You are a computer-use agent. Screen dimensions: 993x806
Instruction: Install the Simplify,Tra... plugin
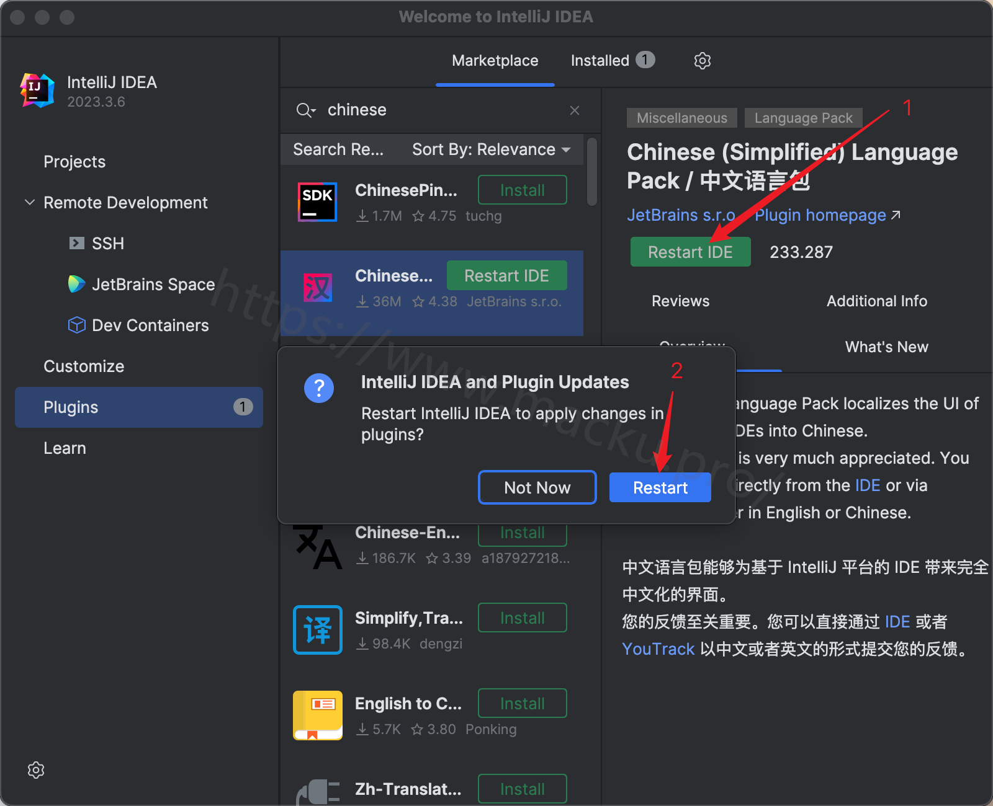(522, 618)
